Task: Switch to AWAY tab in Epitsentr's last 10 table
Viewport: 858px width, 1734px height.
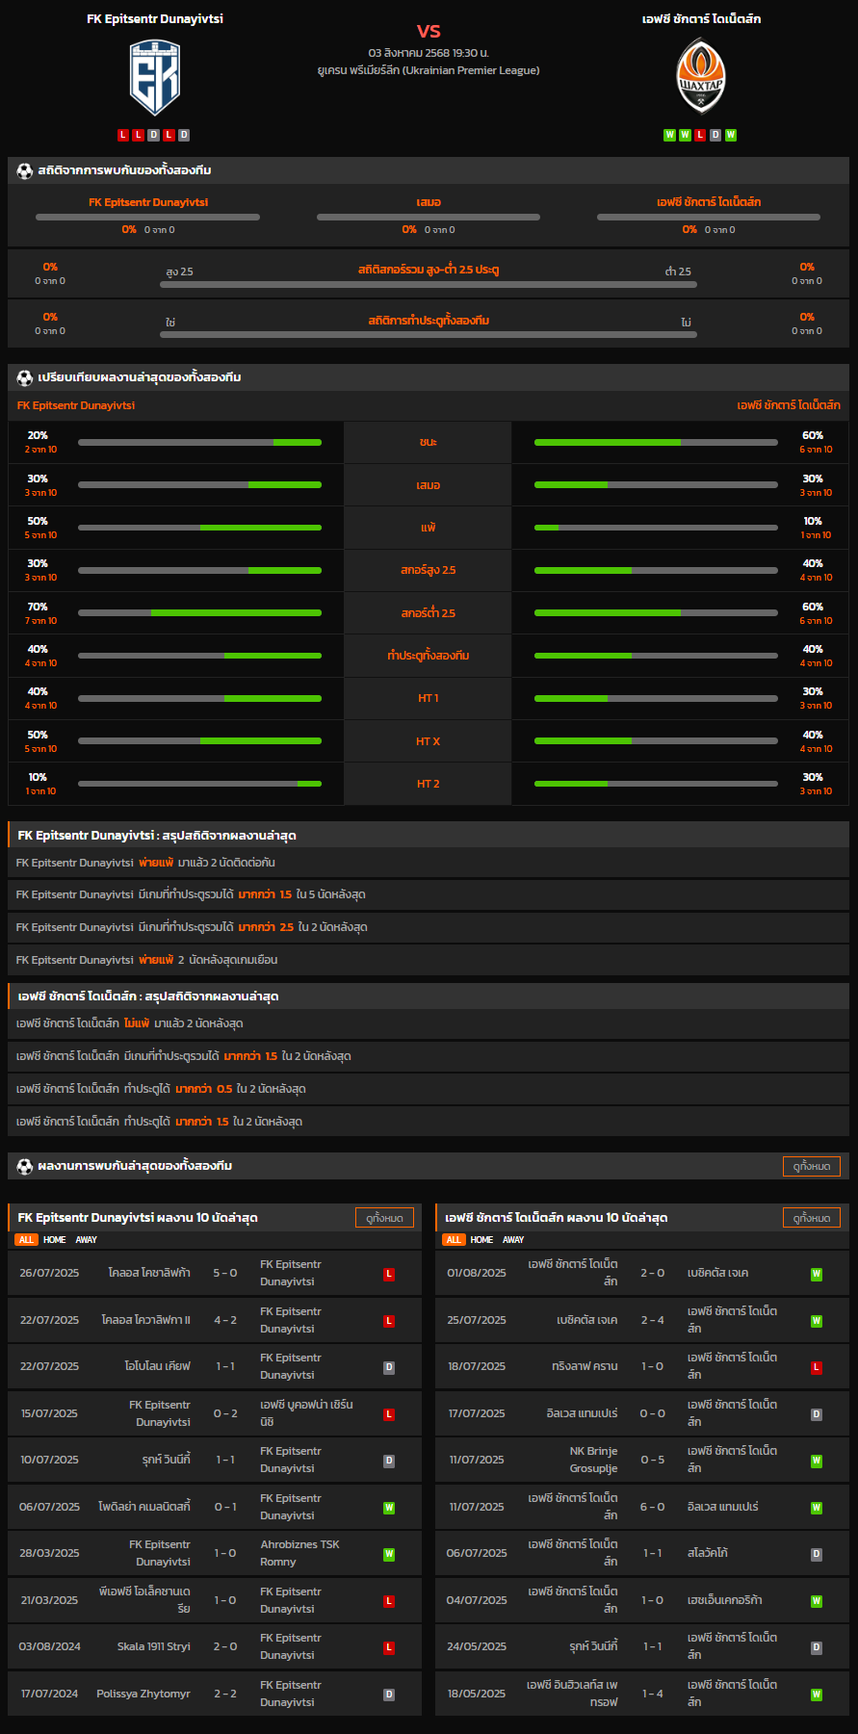Action: coord(87,1240)
